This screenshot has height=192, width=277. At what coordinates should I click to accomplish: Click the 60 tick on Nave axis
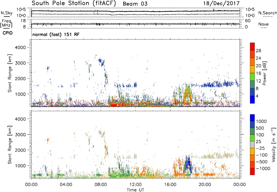(248, 21)
